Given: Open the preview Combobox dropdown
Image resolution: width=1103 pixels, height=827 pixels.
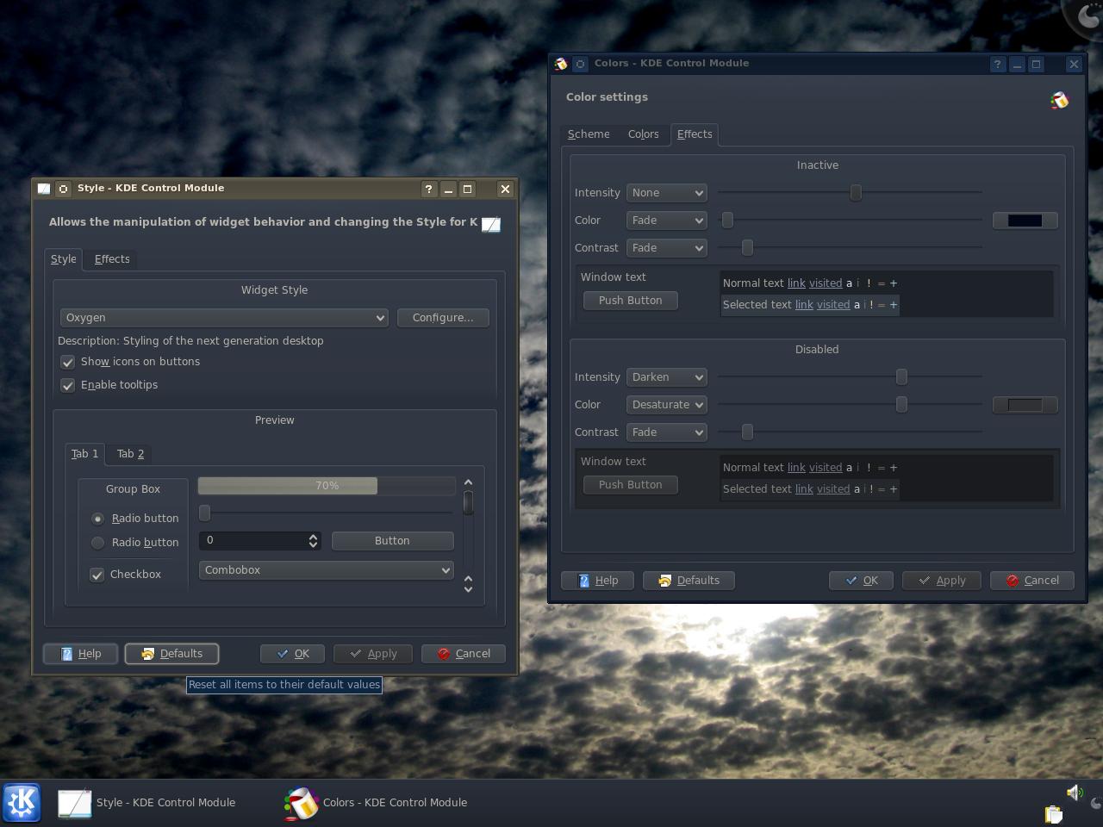Looking at the screenshot, I should point(327,570).
